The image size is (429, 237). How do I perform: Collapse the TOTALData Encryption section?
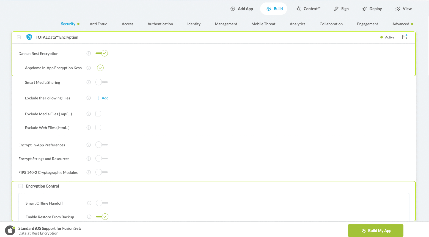point(19,37)
